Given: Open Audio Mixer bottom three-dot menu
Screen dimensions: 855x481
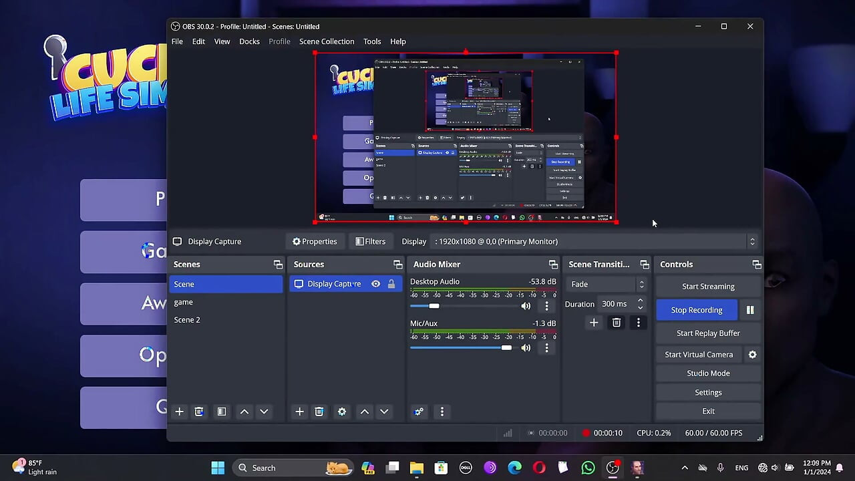Looking at the screenshot, I should pos(442,412).
